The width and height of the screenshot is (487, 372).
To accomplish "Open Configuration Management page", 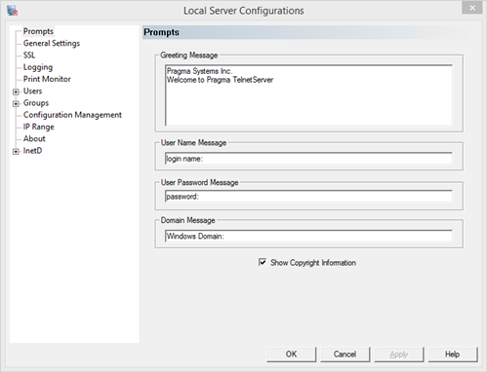I will [x=72, y=115].
